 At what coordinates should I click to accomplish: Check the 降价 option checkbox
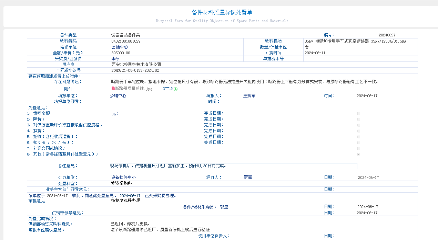358,119
